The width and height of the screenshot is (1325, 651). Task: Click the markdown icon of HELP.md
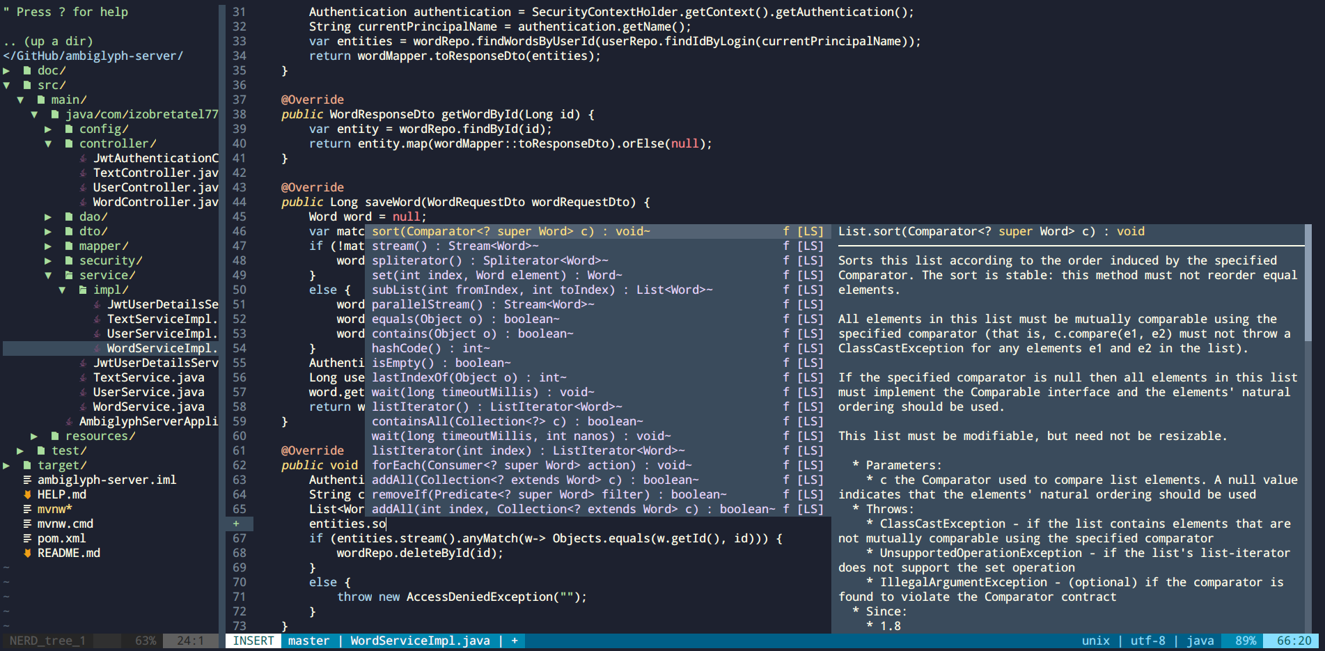27,494
